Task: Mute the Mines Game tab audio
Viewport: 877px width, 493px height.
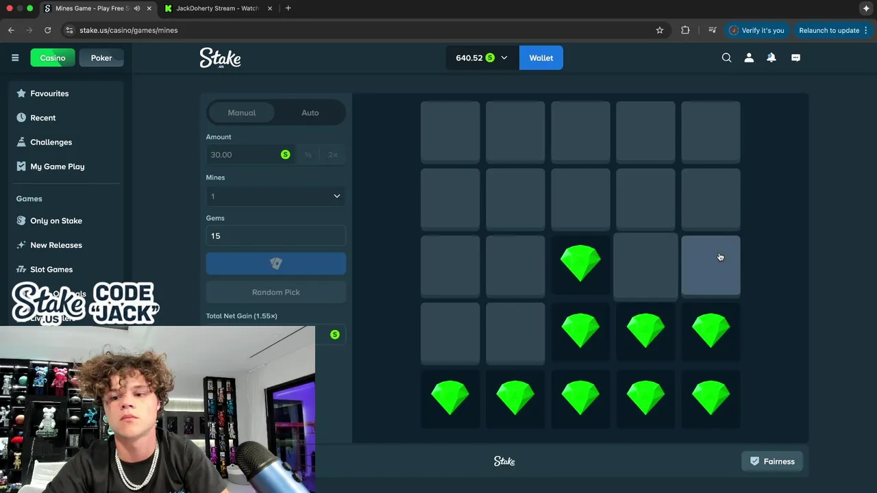Action: 137,8
